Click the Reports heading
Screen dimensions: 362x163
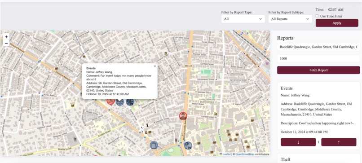[286, 38]
